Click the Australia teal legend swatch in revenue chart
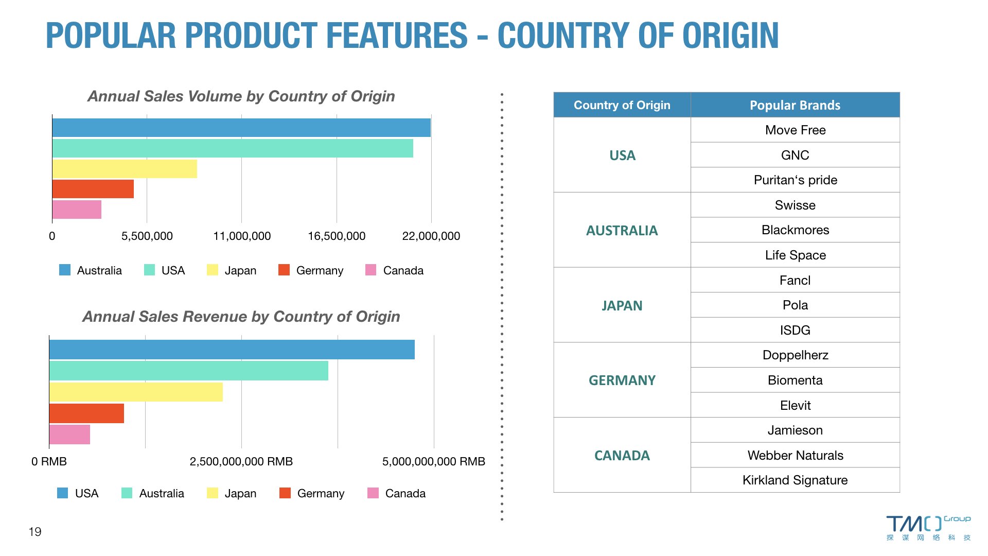The height and width of the screenshot is (556, 988). pos(127,493)
